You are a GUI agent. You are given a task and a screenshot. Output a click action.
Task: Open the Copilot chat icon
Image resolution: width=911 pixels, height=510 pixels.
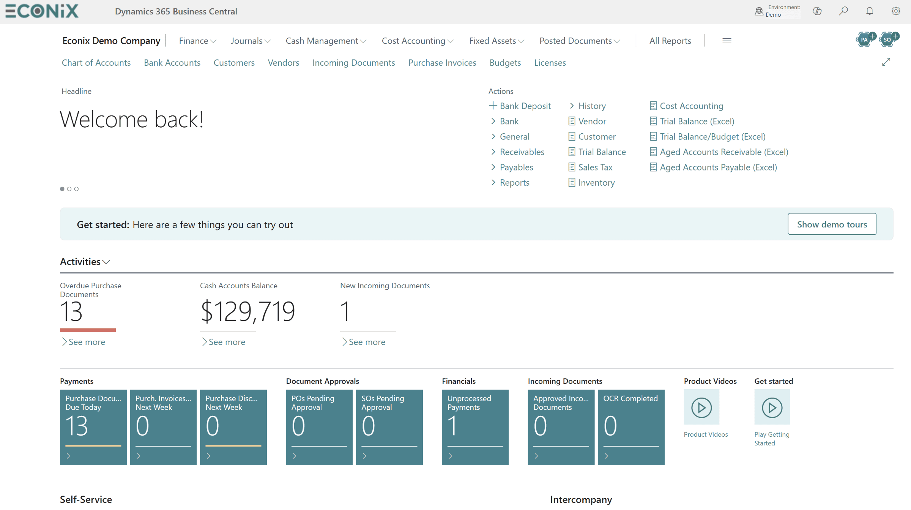click(817, 11)
